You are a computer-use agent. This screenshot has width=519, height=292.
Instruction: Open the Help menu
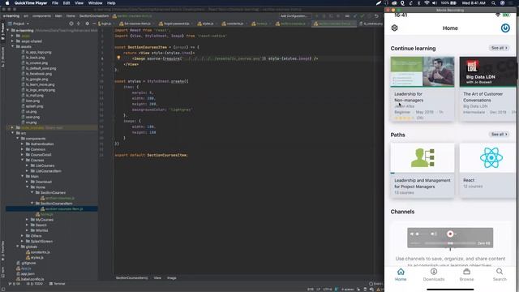(x=111, y=3)
